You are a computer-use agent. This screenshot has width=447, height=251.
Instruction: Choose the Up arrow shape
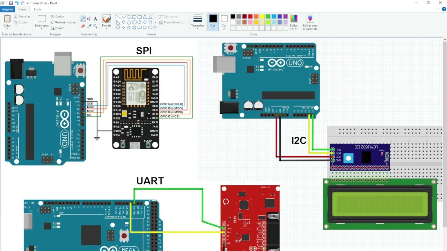(151, 22)
